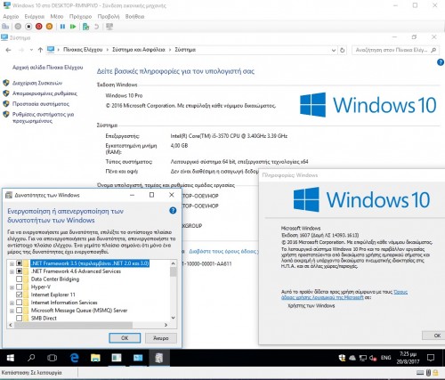Click the features list vertical scrollbar thumb

click(174, 271)
